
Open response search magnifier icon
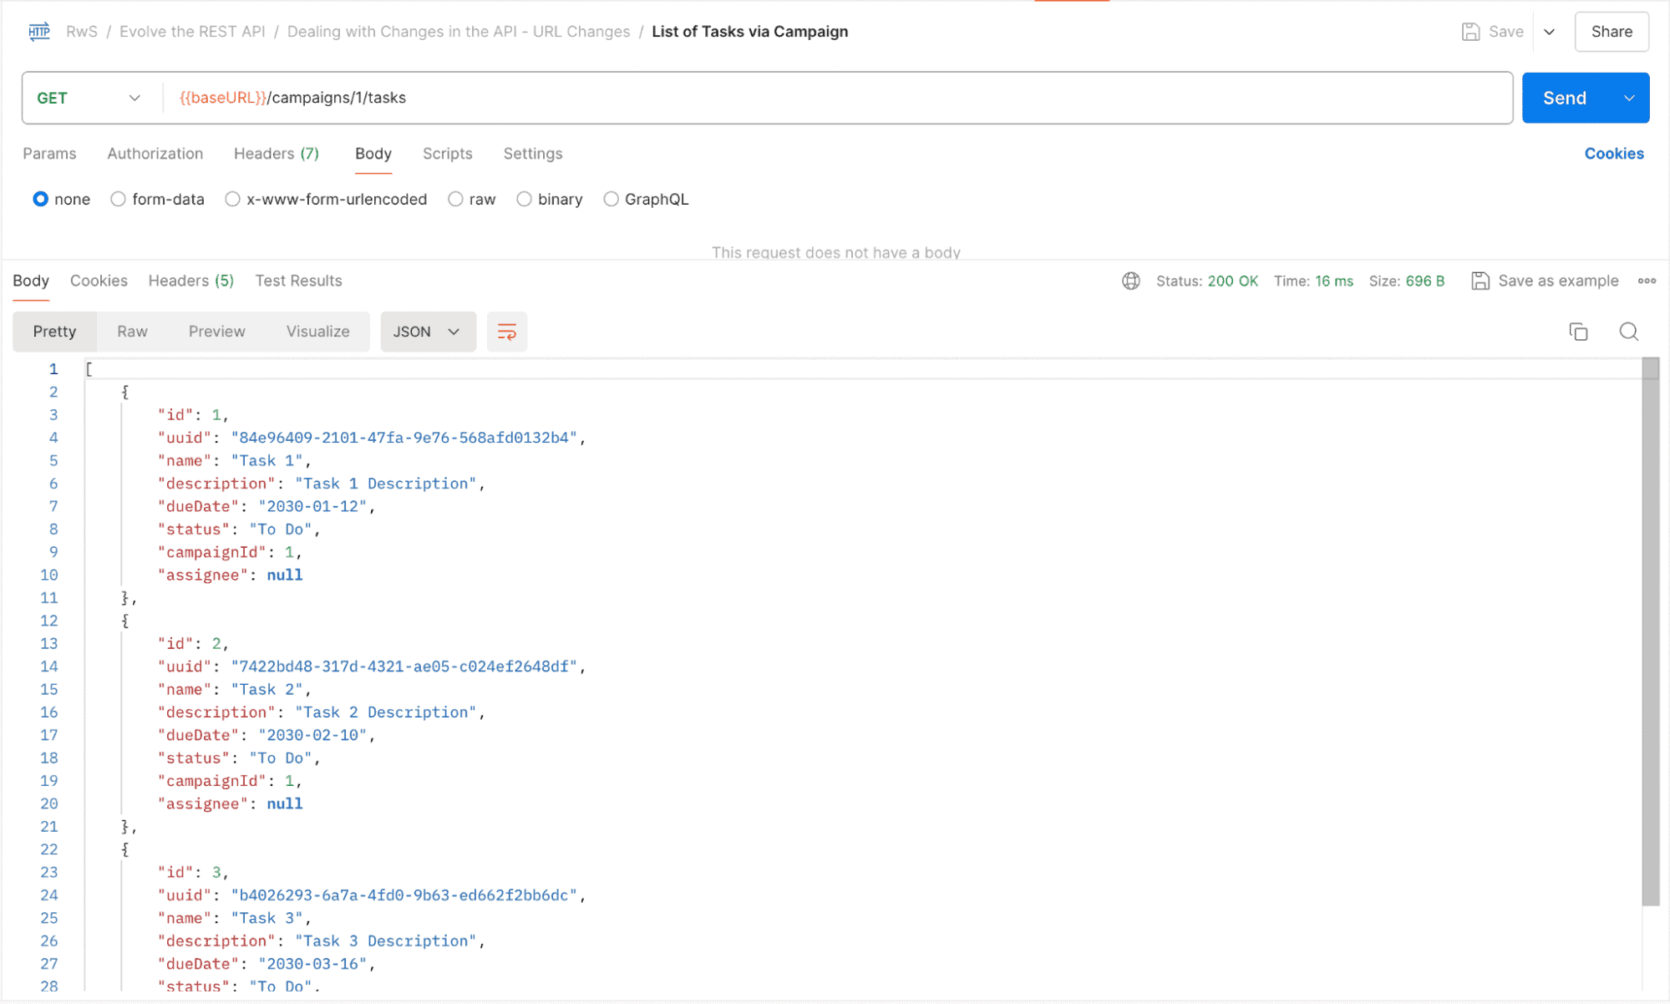pos(1628,332)
